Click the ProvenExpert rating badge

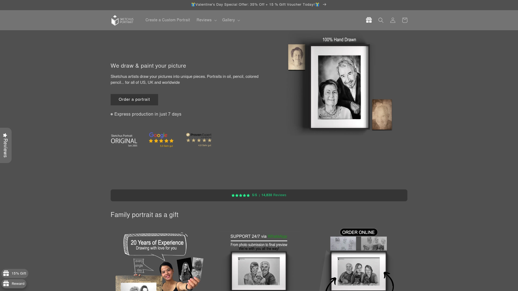pos(199,140)
